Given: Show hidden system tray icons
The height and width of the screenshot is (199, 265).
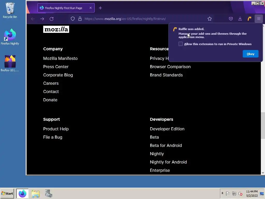Looking at the screenshot, I should [x=222, y=193].
